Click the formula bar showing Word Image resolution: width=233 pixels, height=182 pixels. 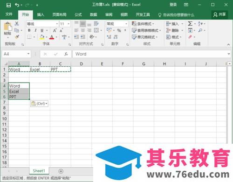click(150, 54)
